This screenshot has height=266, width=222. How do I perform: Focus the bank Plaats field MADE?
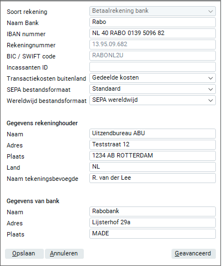tap(153, 234)
